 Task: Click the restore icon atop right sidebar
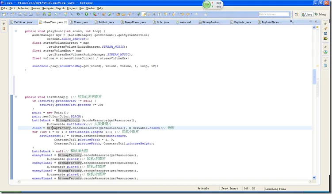[x=325, y=23]
